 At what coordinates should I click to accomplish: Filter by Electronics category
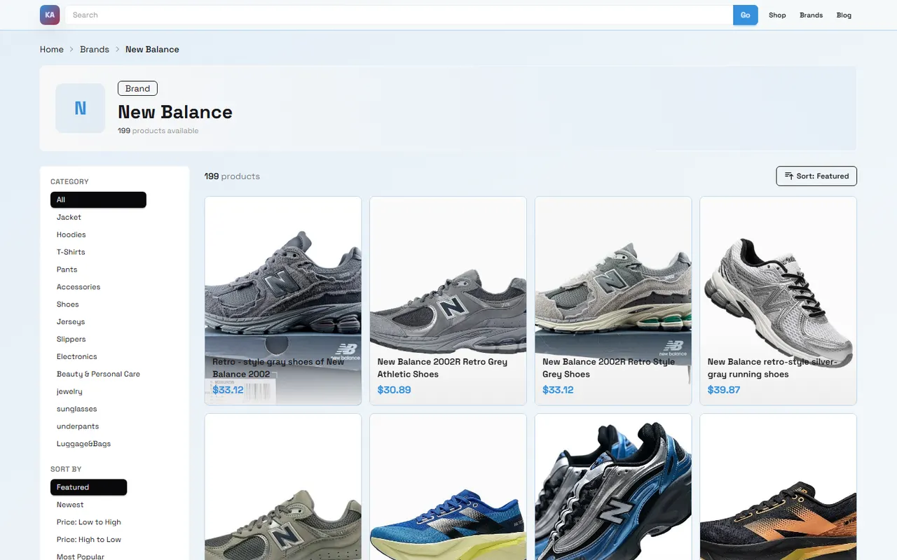pyautogui.click(x=77, y=357)
